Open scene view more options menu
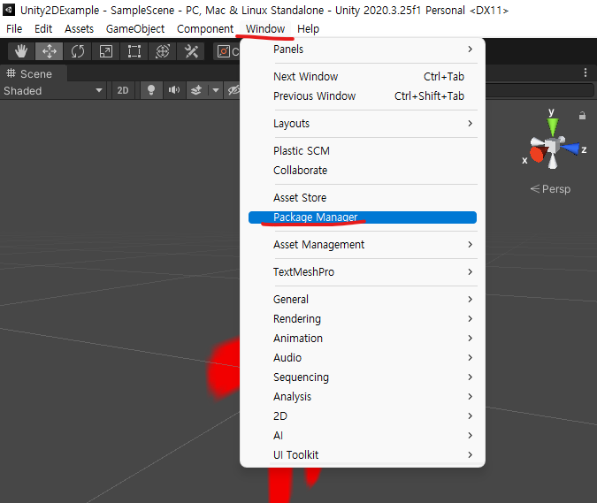 pyautogui.click(x=586, y=72)
